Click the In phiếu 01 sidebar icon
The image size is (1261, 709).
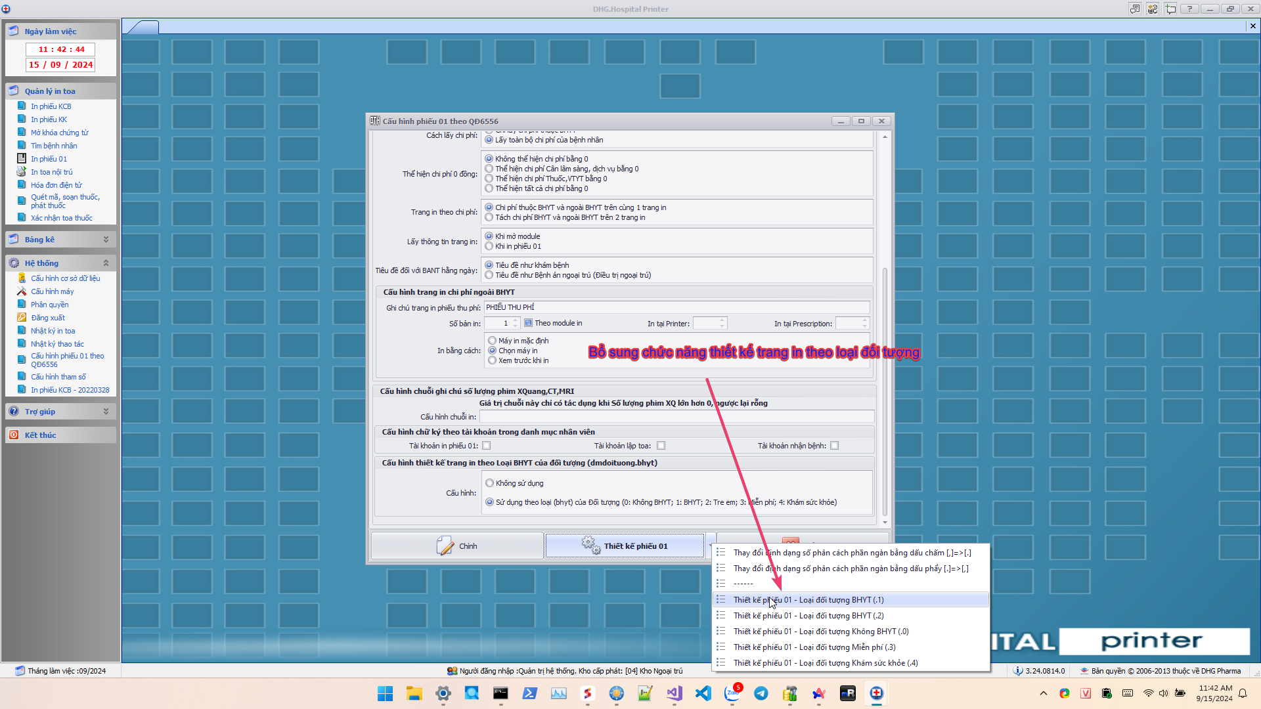coord(22,158)
